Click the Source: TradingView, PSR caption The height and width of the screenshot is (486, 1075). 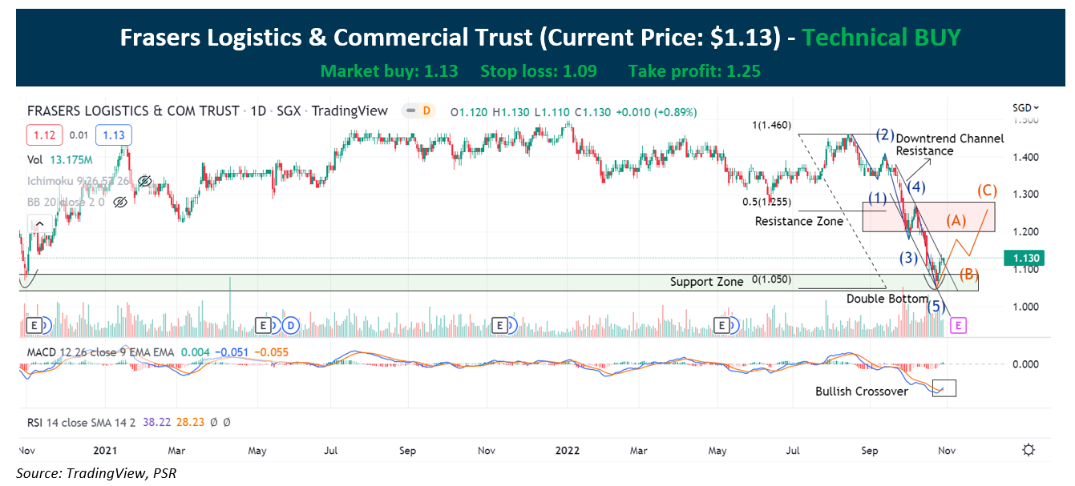[96, 474]
